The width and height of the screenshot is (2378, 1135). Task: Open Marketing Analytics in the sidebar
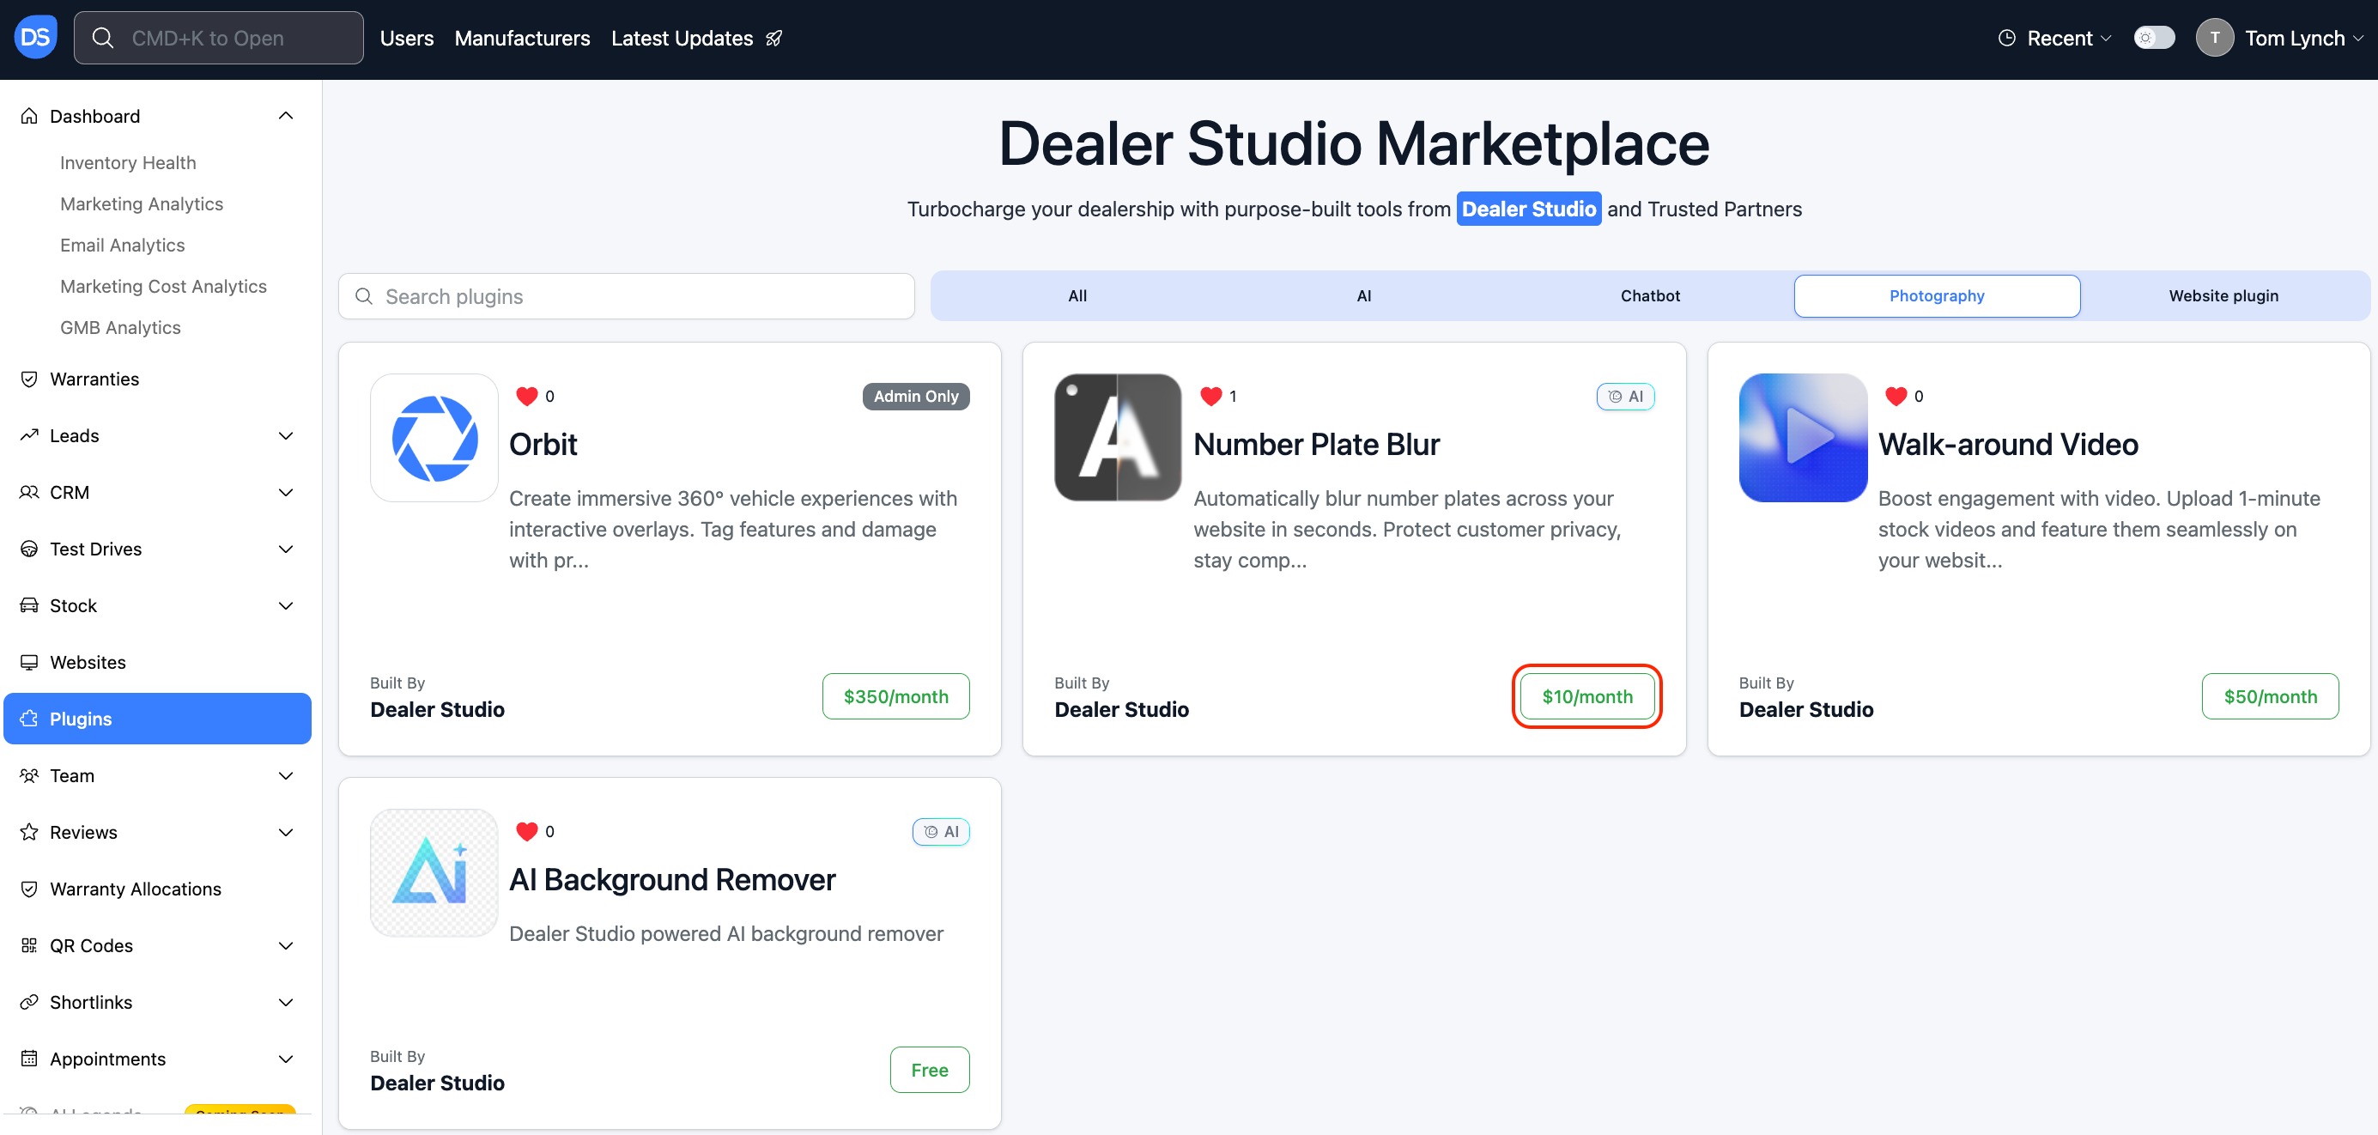coord(142,204)
